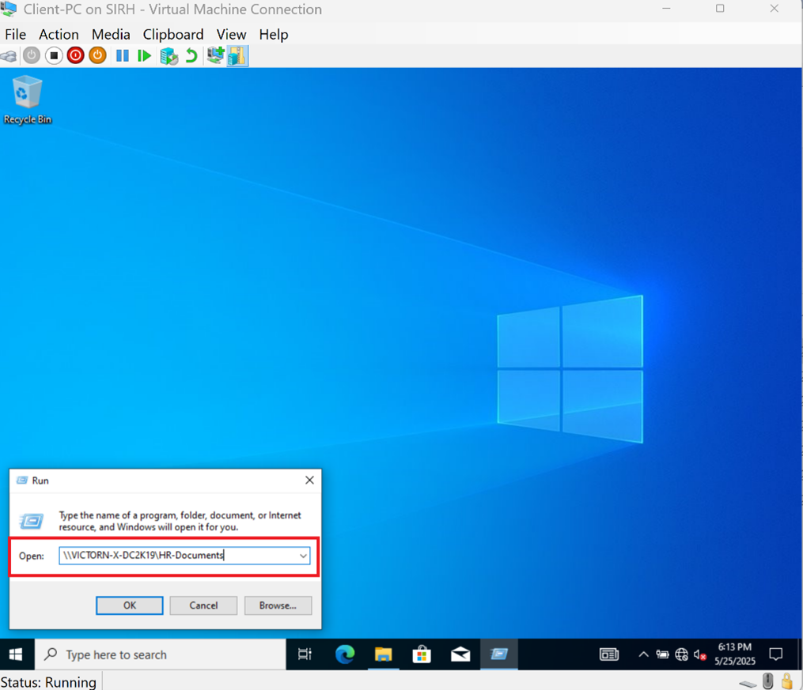Create a checkpoint using toolbar icon

tap(169, 55)
